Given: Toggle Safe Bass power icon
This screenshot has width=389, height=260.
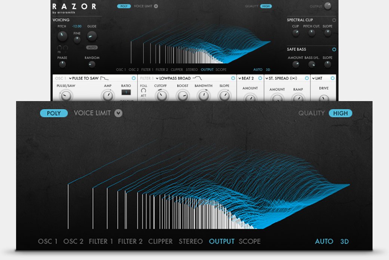Looking at the screenshot, I should pyautogui.click(x=334, y=49).
